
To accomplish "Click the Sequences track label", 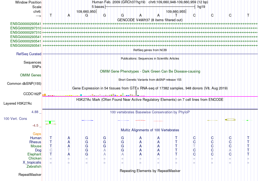I will [x=32, y=63].
